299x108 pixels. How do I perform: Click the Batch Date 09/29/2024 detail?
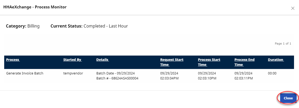coord(115,73)
